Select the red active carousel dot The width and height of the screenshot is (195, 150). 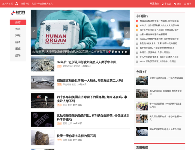tap(109, 52)
